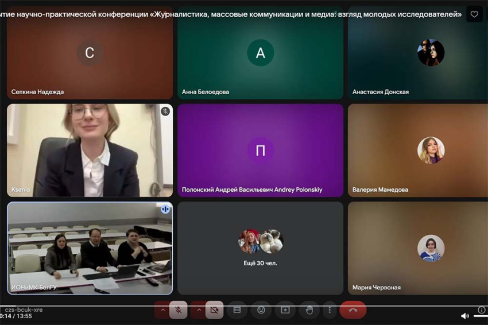
Task: Expand video settings arrow beside camera
Action: (199, 310)
